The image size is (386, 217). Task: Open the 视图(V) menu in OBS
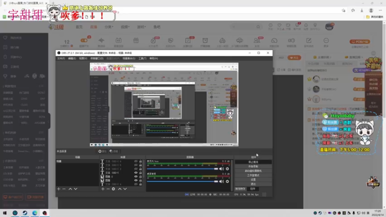coord(83,58)
